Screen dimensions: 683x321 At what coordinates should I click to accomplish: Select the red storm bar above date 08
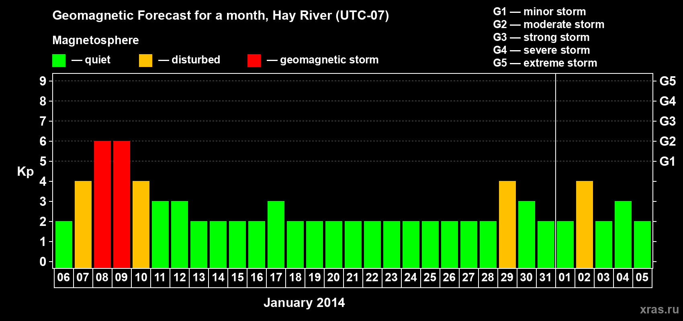click(x=102, y=204)
